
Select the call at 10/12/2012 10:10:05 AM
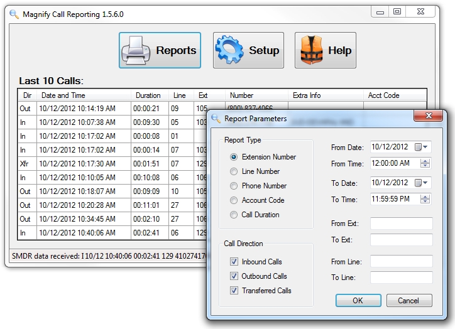tap(112, 178)
